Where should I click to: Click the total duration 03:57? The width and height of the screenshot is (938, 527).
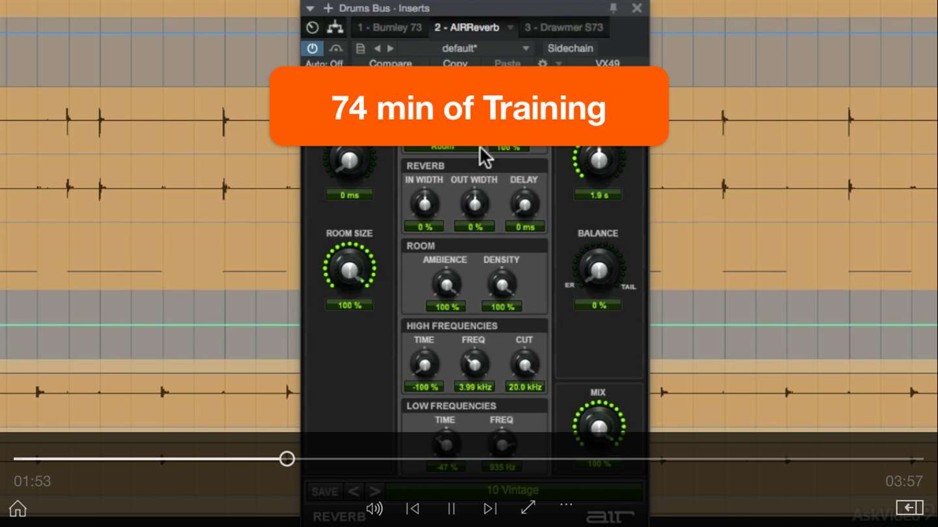[x=903, y=481]
